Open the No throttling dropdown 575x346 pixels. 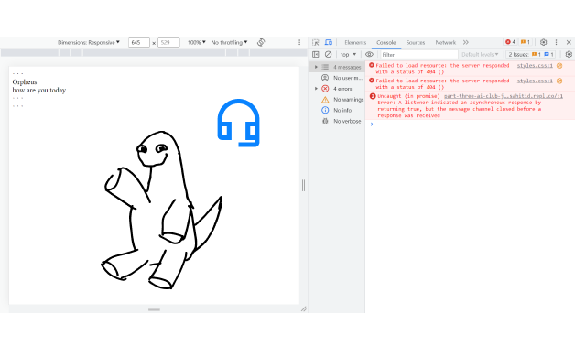229,42
